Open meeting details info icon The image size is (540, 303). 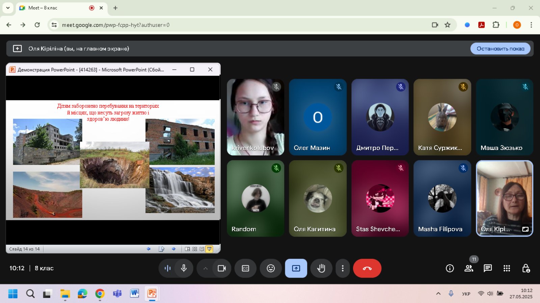(x=450, y=268)
